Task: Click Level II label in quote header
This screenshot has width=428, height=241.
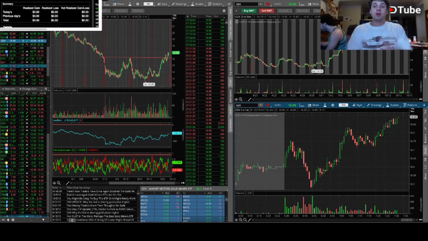Action: (207, 189)
